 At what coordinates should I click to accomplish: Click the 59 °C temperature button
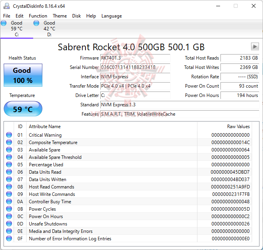pyautogui.click(x=23, y=109)
